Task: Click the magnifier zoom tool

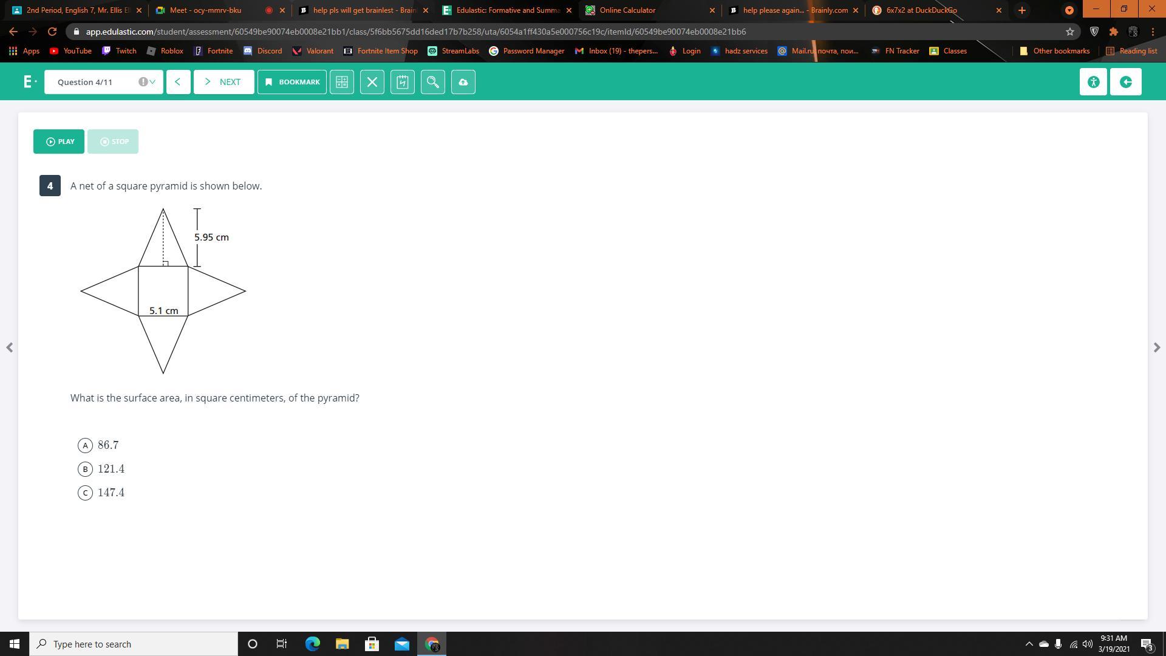Action: (433, 82)
